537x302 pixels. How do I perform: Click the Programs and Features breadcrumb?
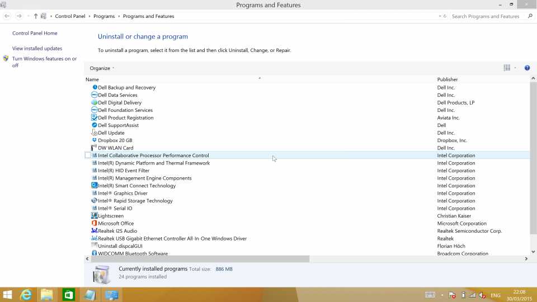[148, 16]
